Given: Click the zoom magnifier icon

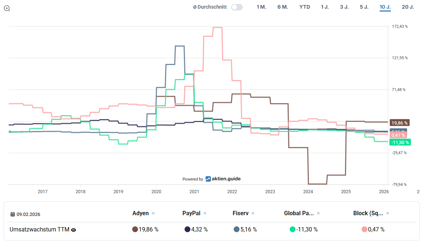Looking at the screenshot, I should (x=7, y=8).
